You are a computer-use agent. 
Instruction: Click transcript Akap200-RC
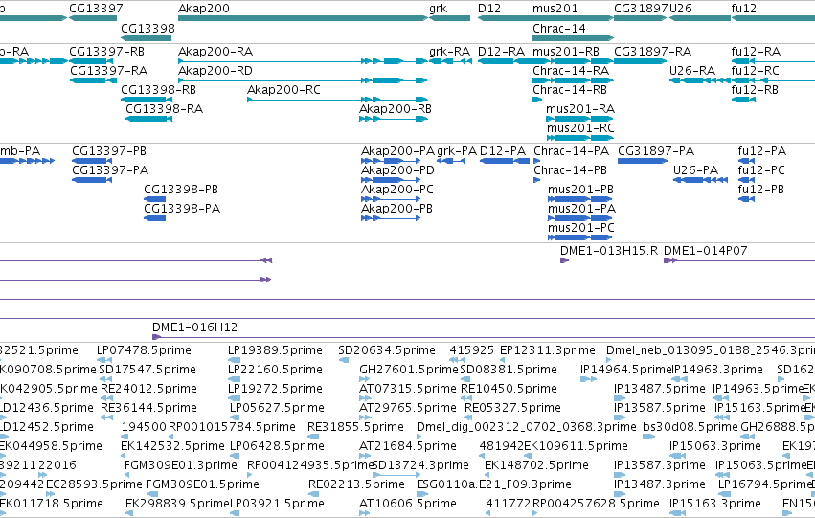point(337,100)
